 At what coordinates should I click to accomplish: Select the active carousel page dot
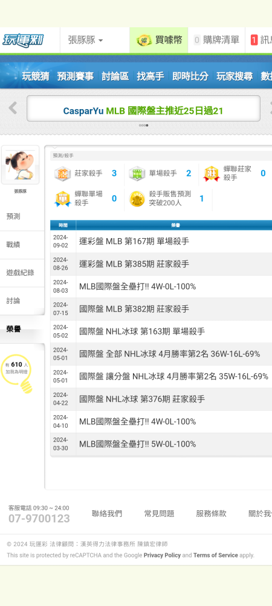pyautogui.click(x=147, y=125)
